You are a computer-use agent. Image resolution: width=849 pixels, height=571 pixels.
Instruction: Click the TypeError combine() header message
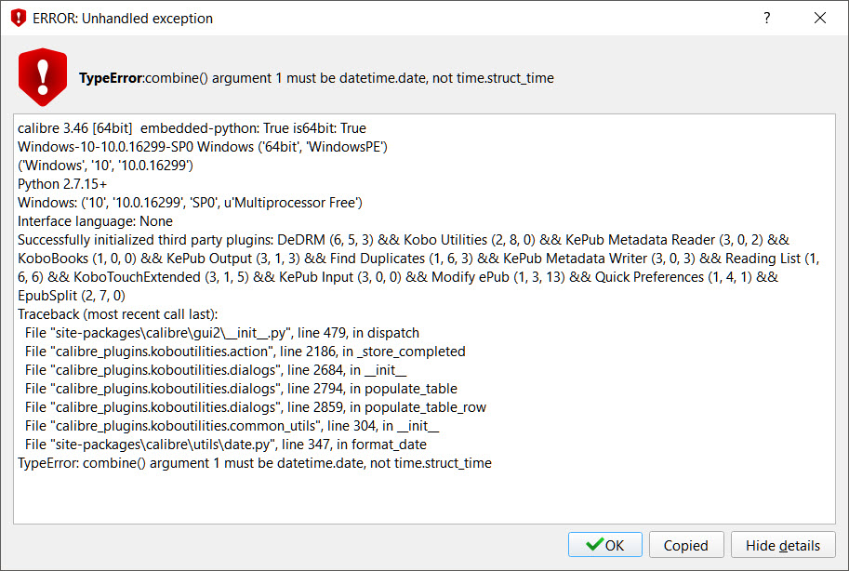click(x=316, y=78)
